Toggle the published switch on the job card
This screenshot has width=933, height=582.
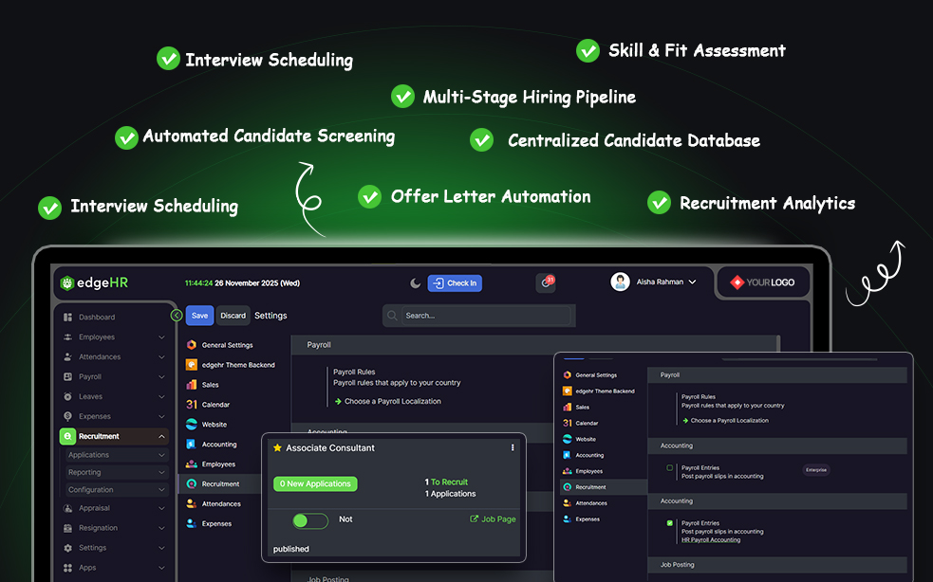point(310,520)
